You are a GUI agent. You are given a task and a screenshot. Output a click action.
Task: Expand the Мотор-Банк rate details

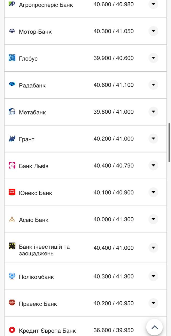pos(153,31)
